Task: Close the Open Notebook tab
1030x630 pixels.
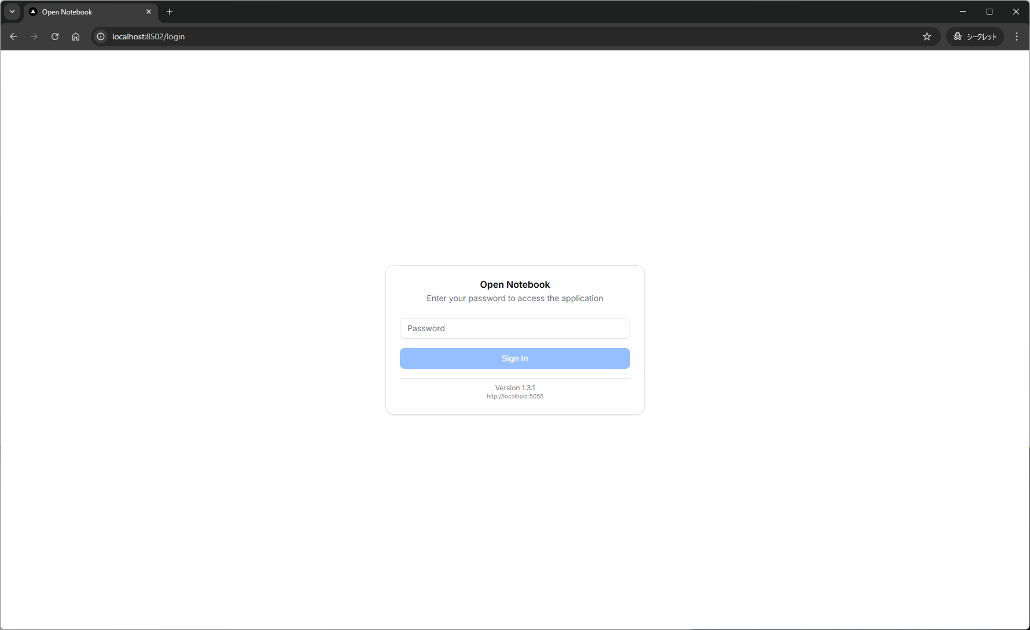Action: tap(149, 12)
